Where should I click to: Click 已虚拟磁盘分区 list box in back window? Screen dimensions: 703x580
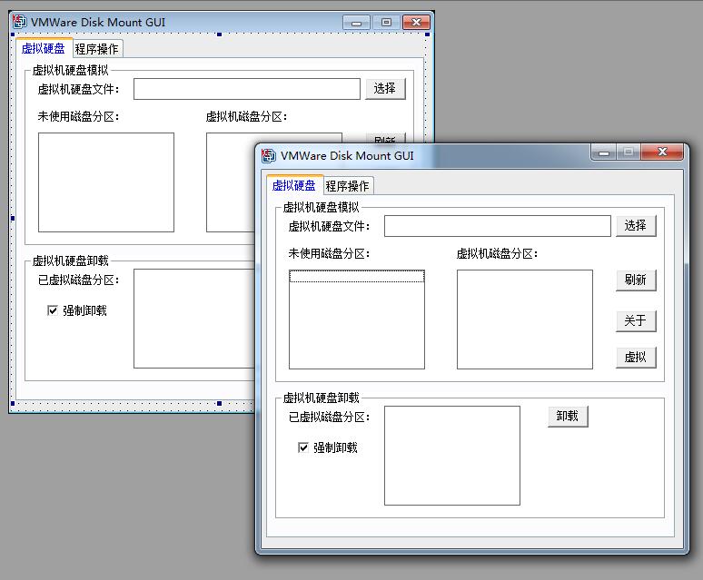(x=193, y=319)
